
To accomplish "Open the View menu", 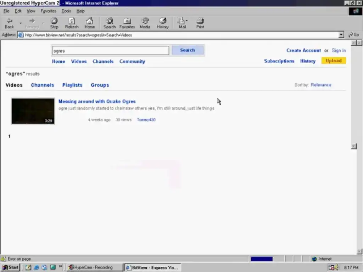I will [x=31, y=11].
